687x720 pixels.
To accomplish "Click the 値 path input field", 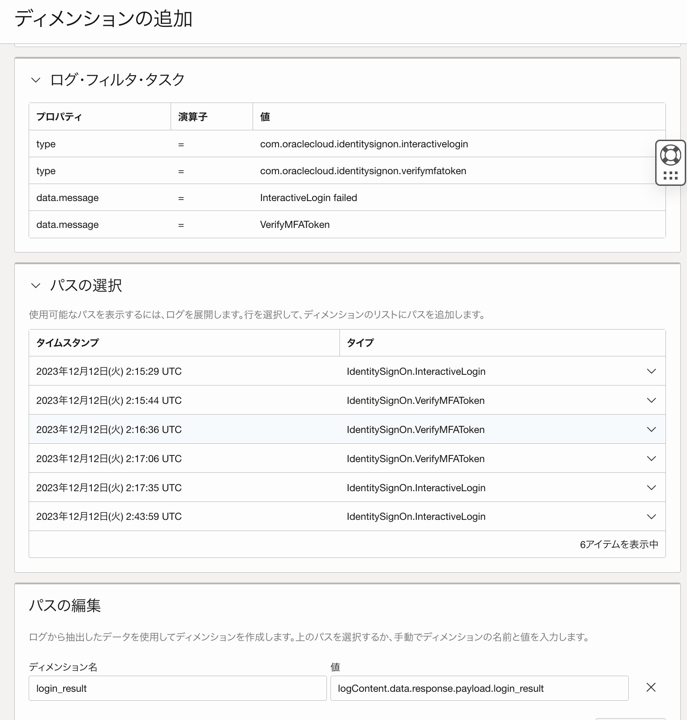I will [479, 688].
